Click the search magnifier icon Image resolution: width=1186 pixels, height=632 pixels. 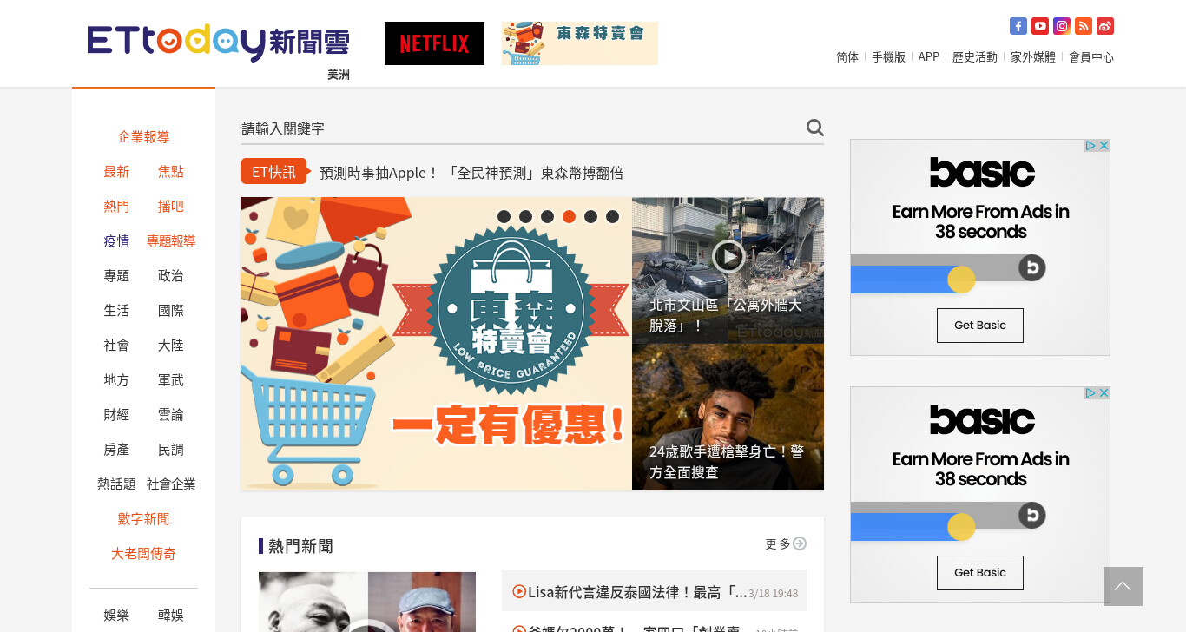(814, 128)
